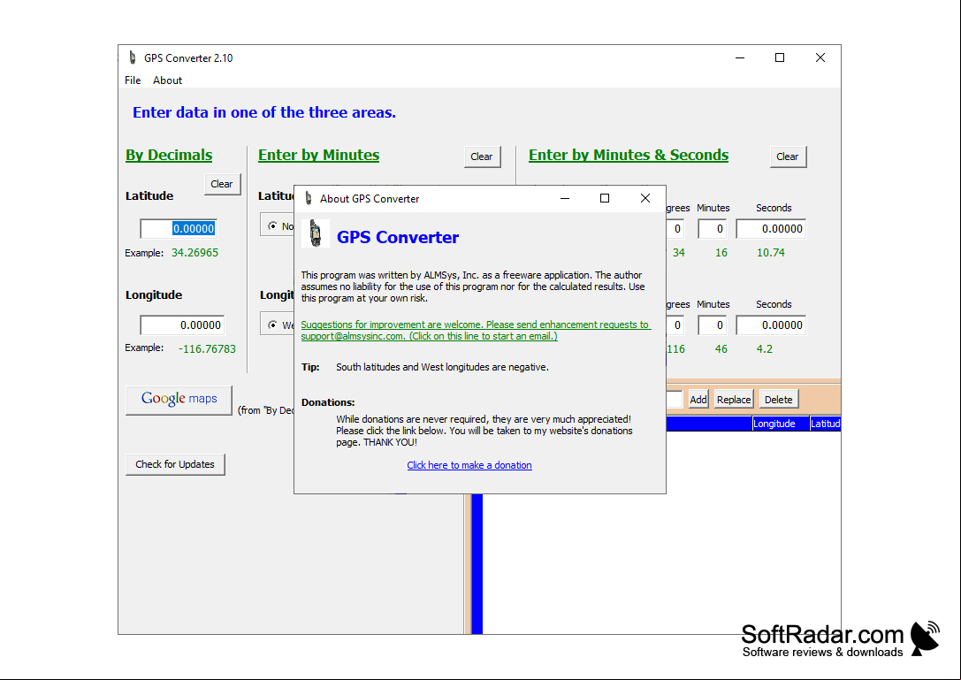Focus longitude Minutes field in Minutes & Seconds
The width and height of the screenshot is (961, 680).
pyautogui.click(x=713, y=325)
